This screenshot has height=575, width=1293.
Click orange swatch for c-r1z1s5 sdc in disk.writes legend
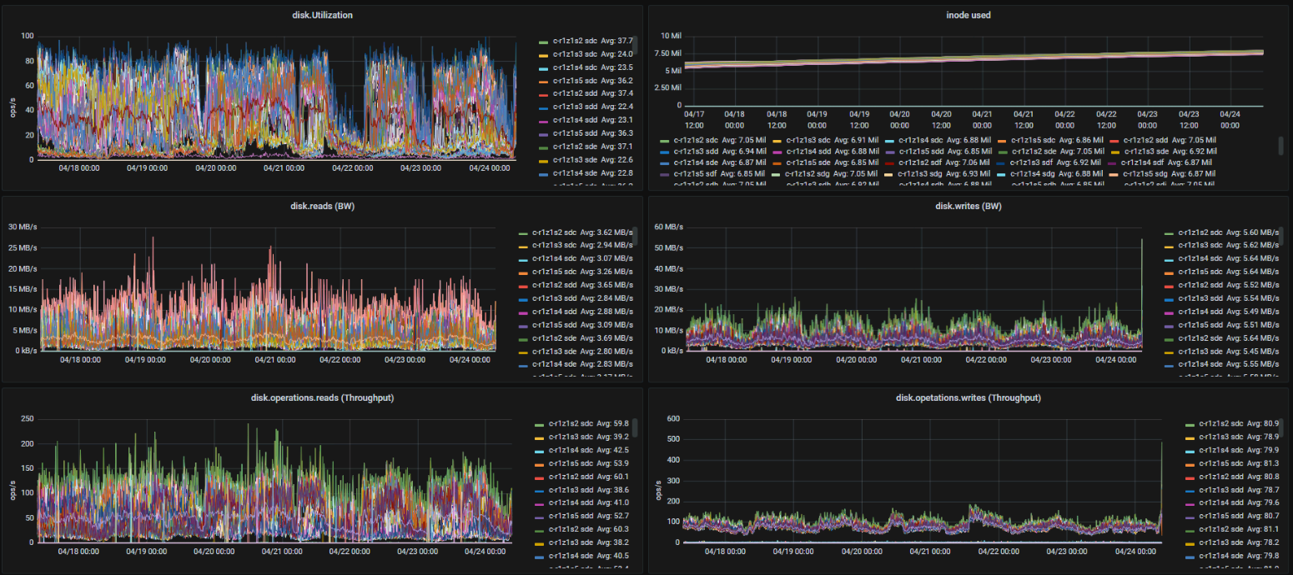(1169, 272)
